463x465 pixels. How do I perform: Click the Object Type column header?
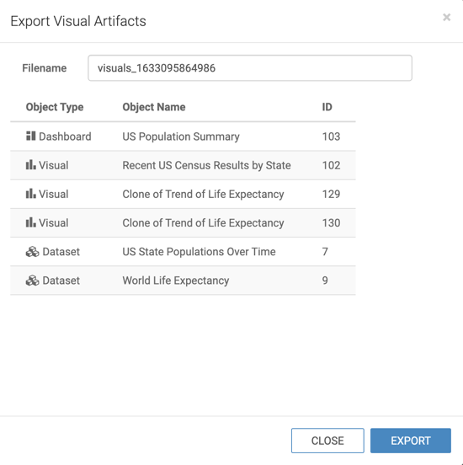pyautogui.click(x=55, y=107)
